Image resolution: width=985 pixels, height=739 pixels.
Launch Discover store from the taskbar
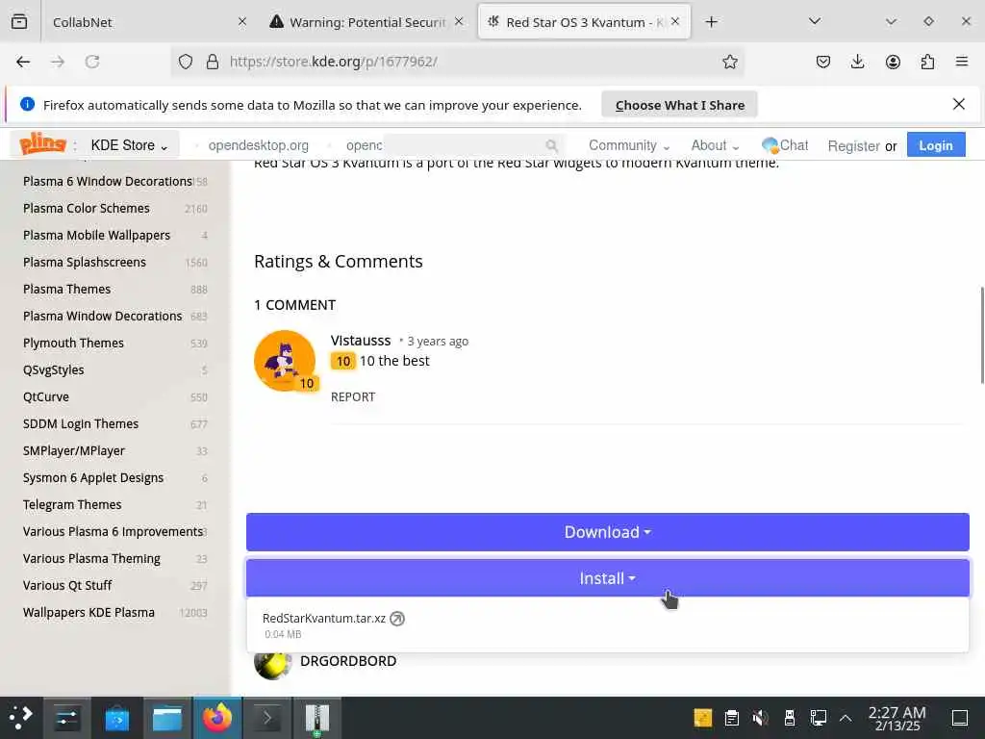pyautogui.click(x=116, y=718)
